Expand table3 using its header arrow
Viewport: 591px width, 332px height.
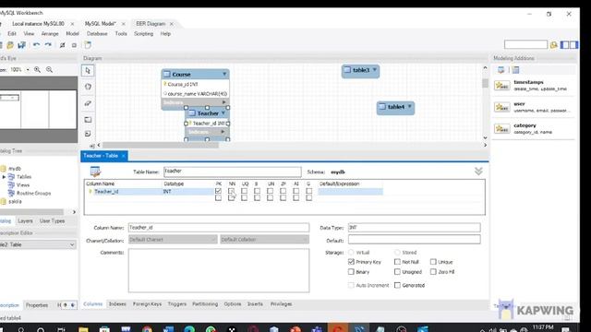[x=375, y=70]
